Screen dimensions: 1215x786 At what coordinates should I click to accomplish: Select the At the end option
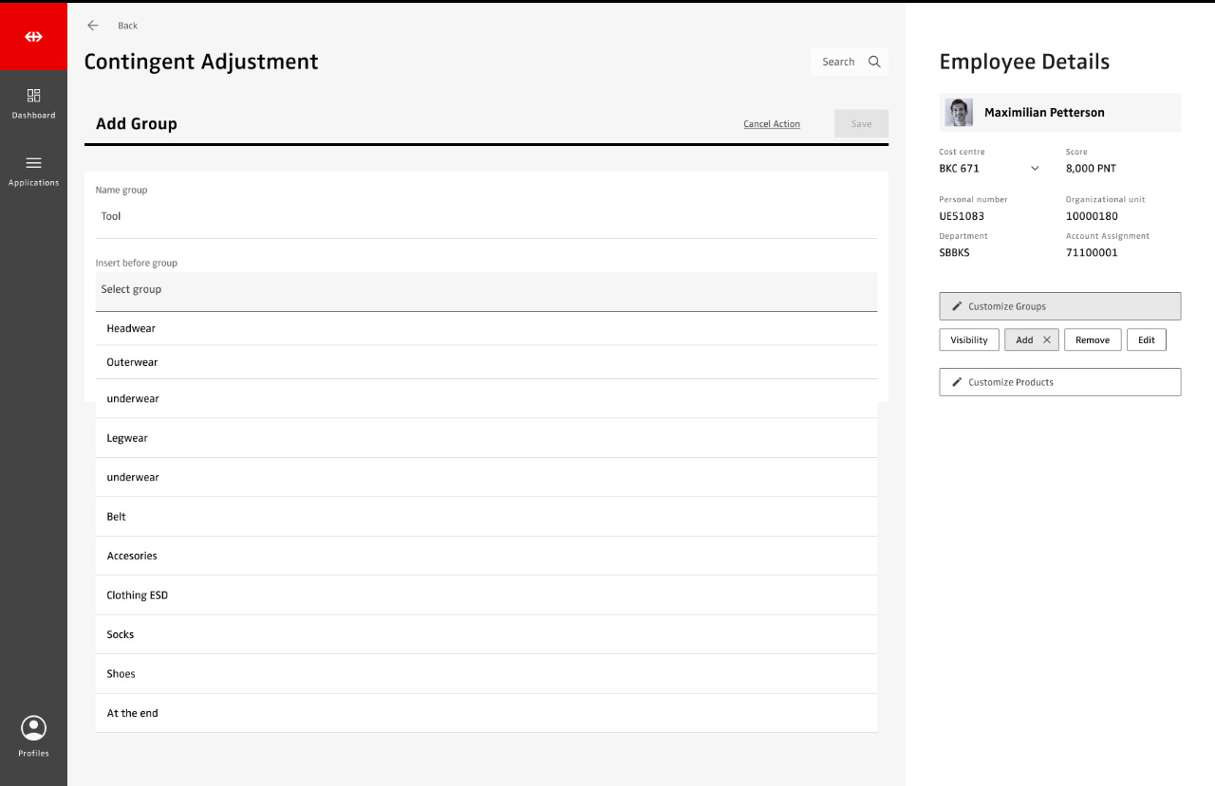click(x=132, y=713)
